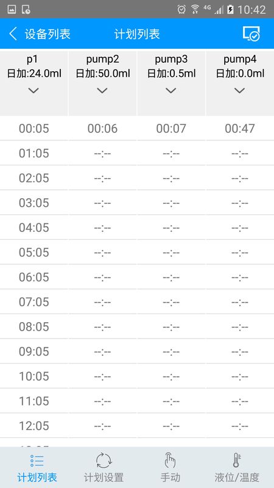
Task: Tap the plan list icon in bottom bar
Action: click(37, 461)
